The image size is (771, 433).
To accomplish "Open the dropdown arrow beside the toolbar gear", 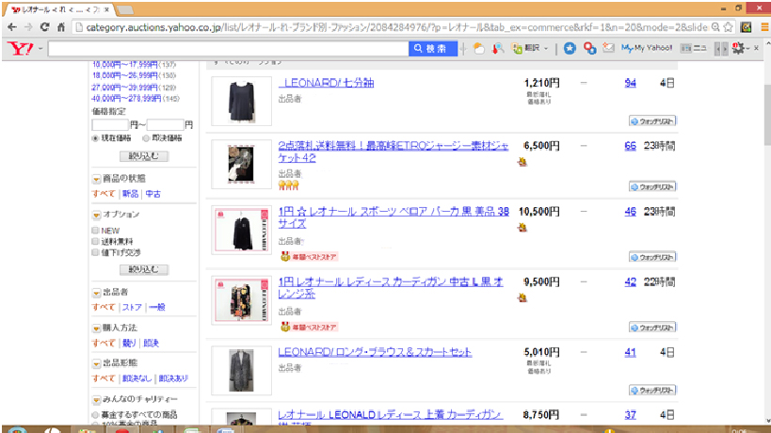I will pos(747,49).
